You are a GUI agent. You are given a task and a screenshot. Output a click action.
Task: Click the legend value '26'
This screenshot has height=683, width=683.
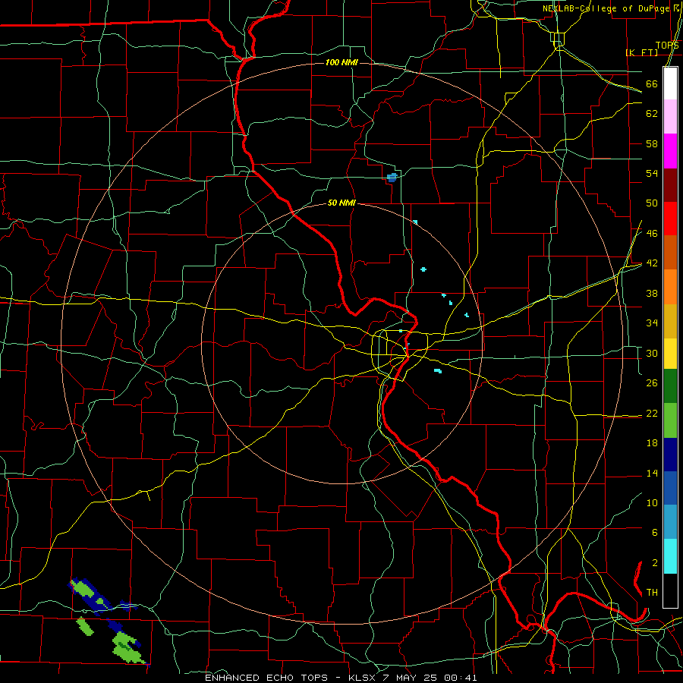pyautogui.click(x=652, y=383)
